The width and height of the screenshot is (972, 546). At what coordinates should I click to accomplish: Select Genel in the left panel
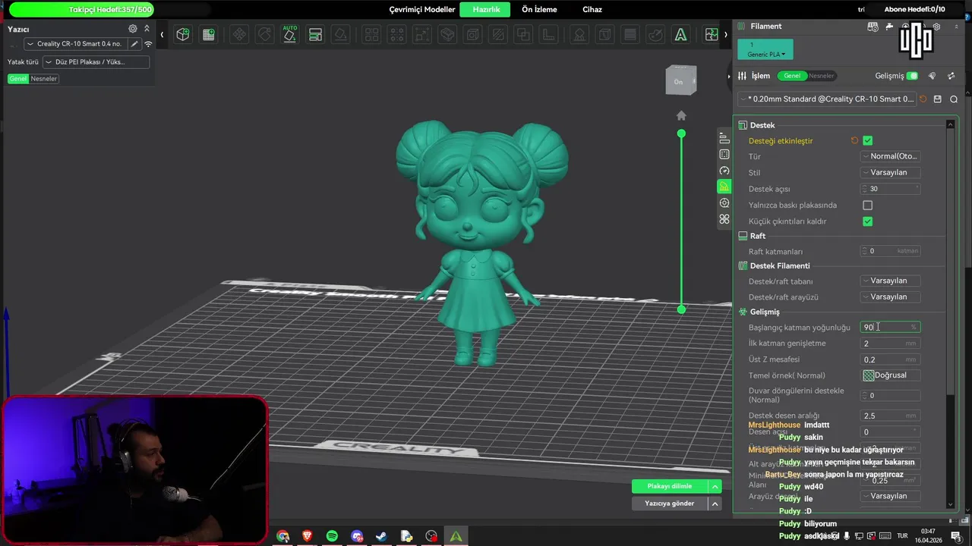[18, 79]
